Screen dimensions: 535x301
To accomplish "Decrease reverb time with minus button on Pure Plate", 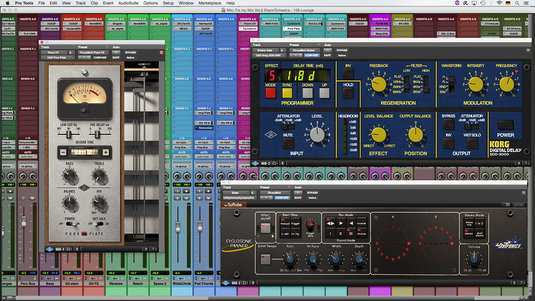I will [63, 153].
